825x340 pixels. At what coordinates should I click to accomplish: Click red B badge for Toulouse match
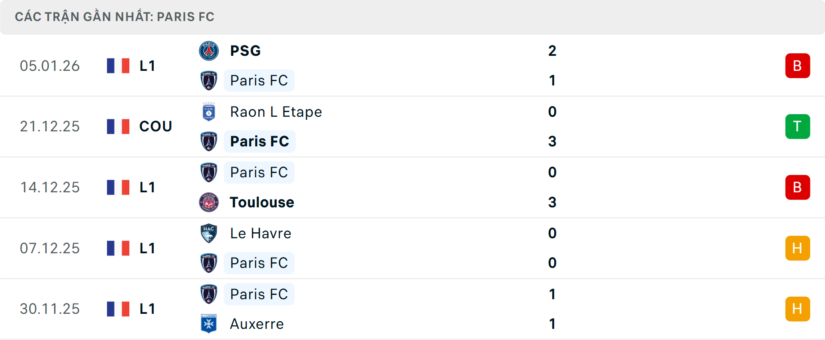pyautogui.click(x=797, y=188)
